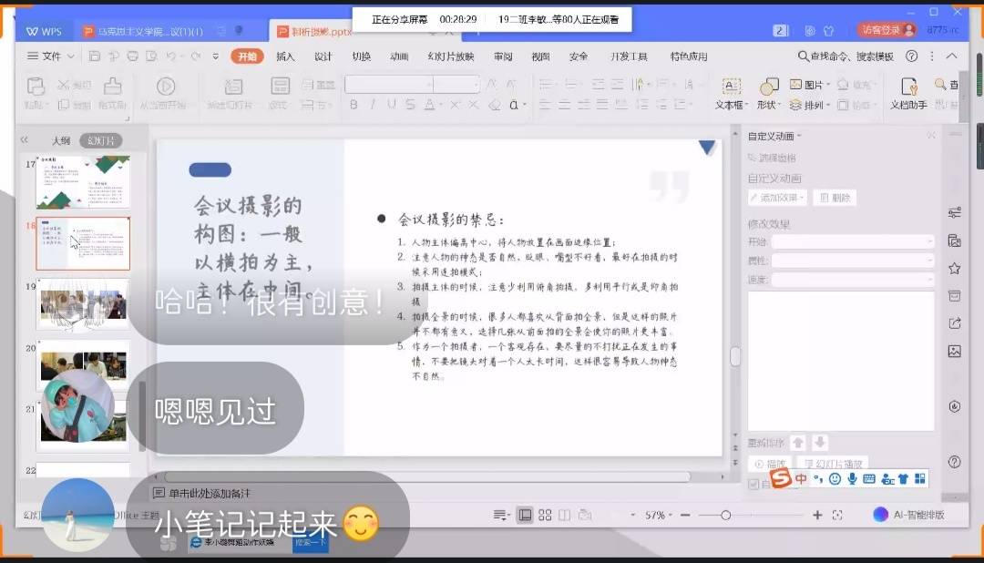Expand the Add Effect (添加效果) dropdown
The height and width of the screenshot is (563, 984).
coord(777,198)
